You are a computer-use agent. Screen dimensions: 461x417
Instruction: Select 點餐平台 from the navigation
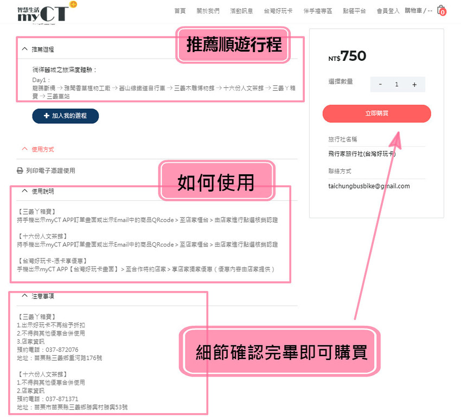[x=354, y=10]
